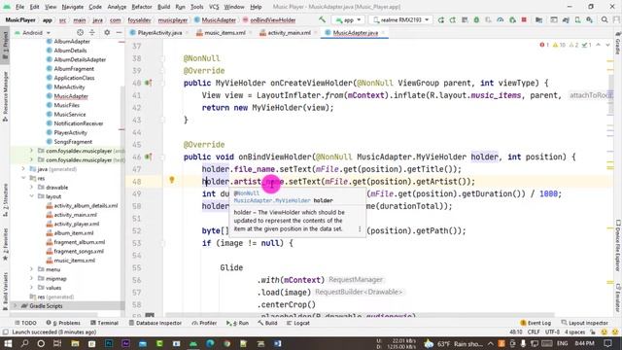This screenshot has height=350, width=622.
Task: Expand the java (generated) folder
Action: coord(23,169)
